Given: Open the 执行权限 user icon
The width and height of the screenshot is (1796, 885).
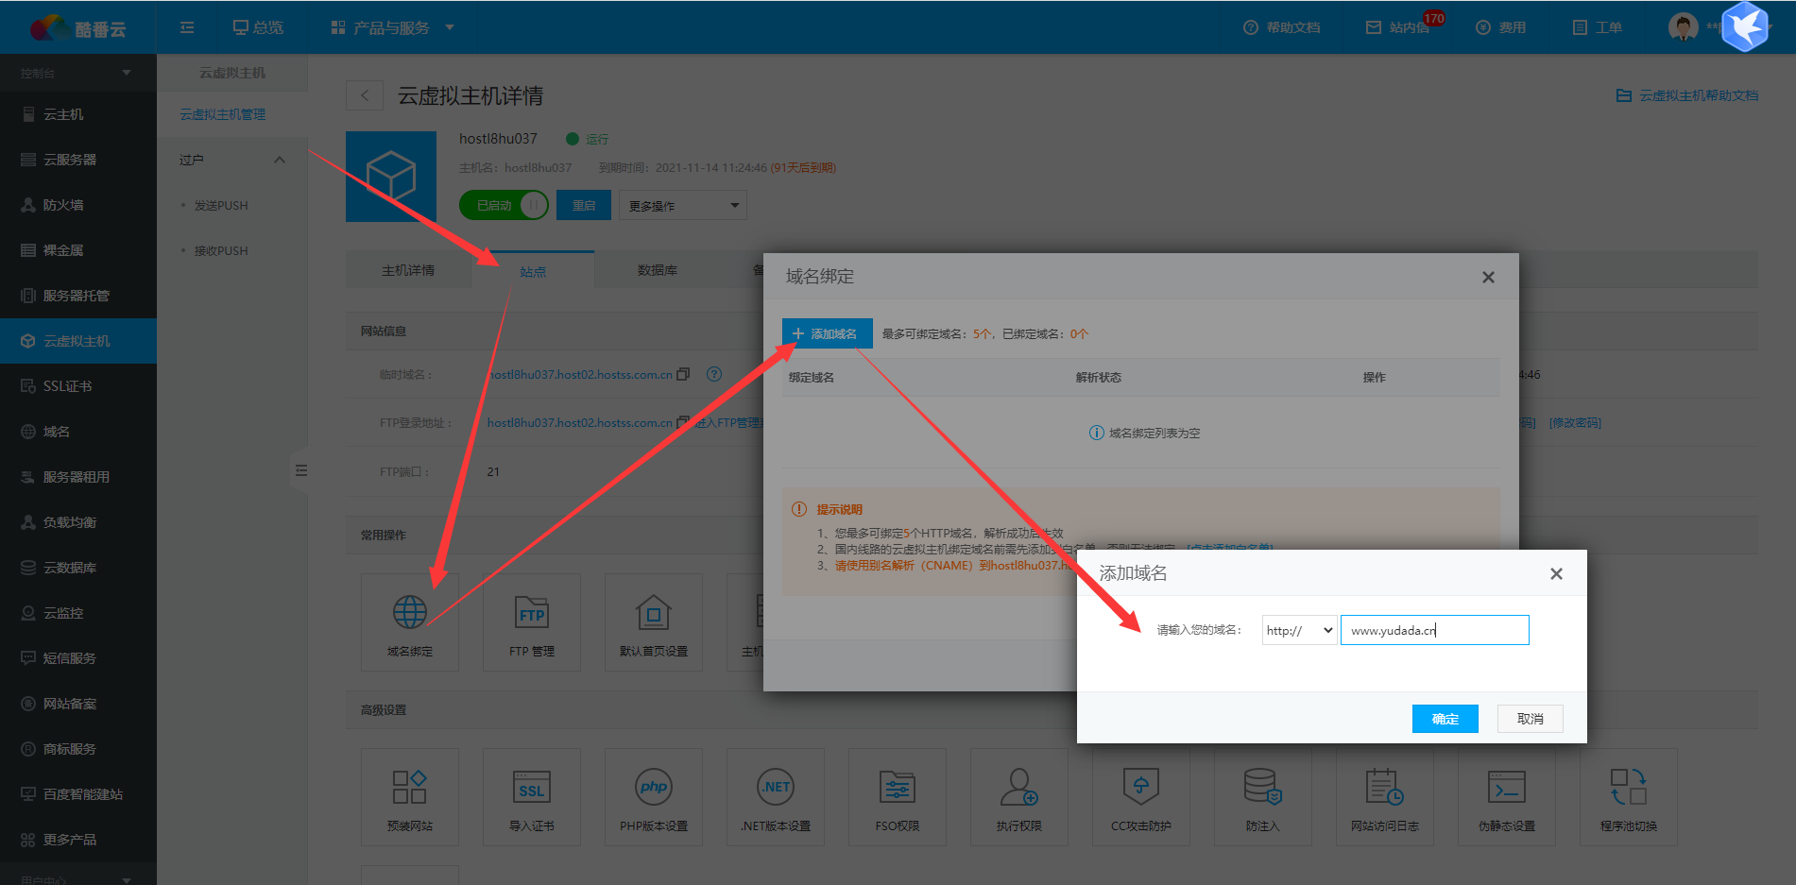Looking at the screenshot, I should [x=1018, y=787].
